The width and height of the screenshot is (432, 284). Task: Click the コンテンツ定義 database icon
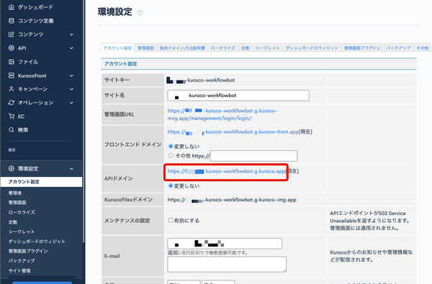click(x=12, y=21)
